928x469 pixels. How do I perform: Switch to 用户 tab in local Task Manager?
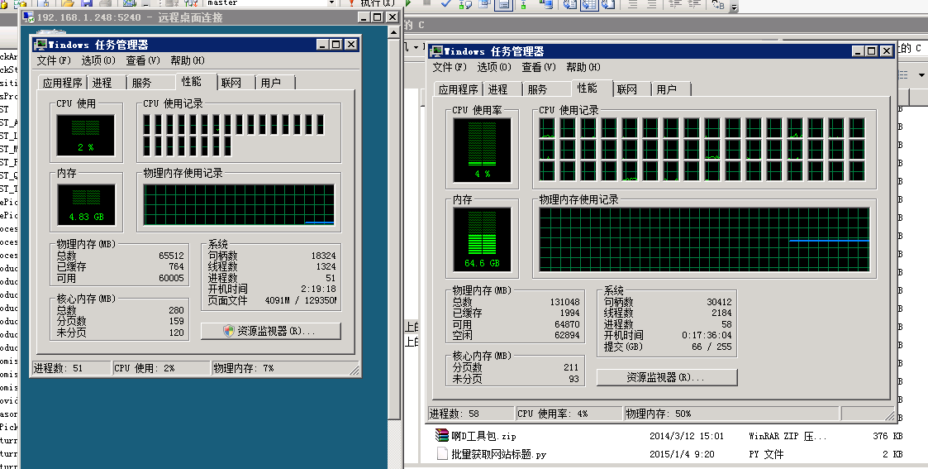coord(670,89)
